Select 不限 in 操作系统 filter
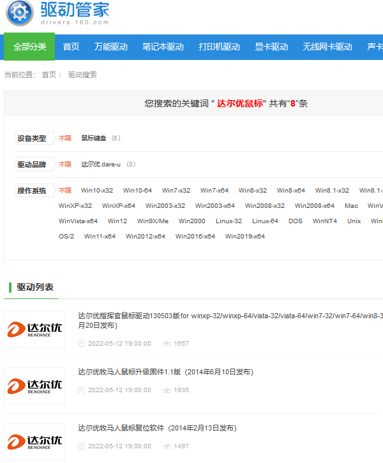 (x=65, y=191)
